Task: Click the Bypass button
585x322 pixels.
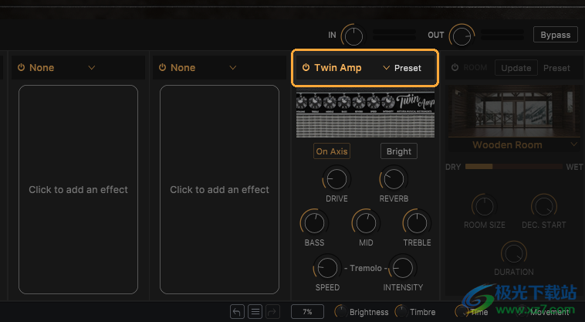Action: pyautogui.click(x=556, y=35)
